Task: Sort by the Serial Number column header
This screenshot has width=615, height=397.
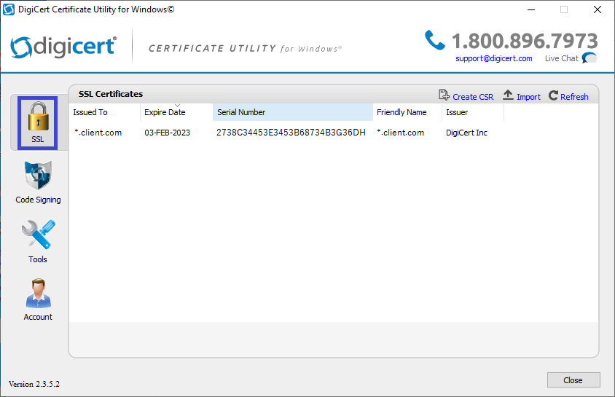Action: pyautogui.click(x=293, y=112)
